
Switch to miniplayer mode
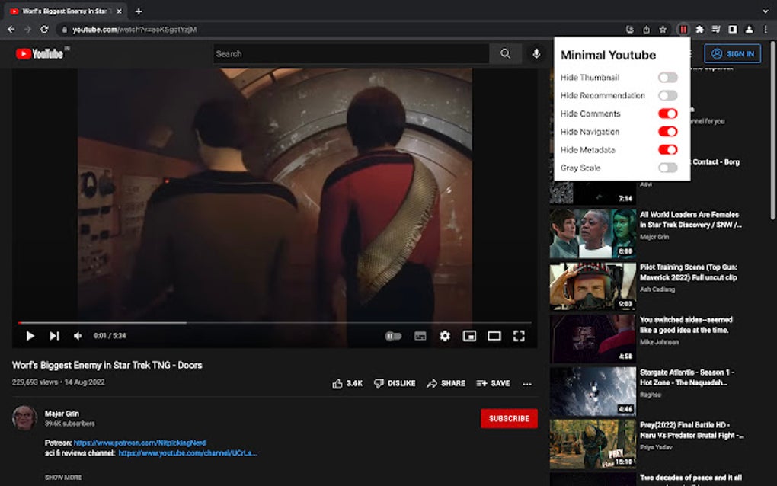[469, 337]
